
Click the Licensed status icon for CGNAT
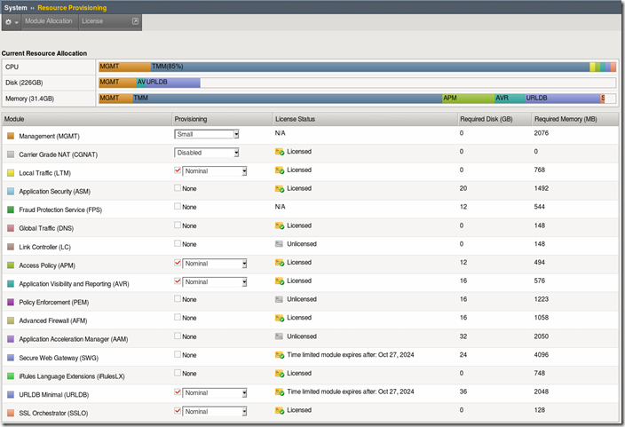(280, 152)
